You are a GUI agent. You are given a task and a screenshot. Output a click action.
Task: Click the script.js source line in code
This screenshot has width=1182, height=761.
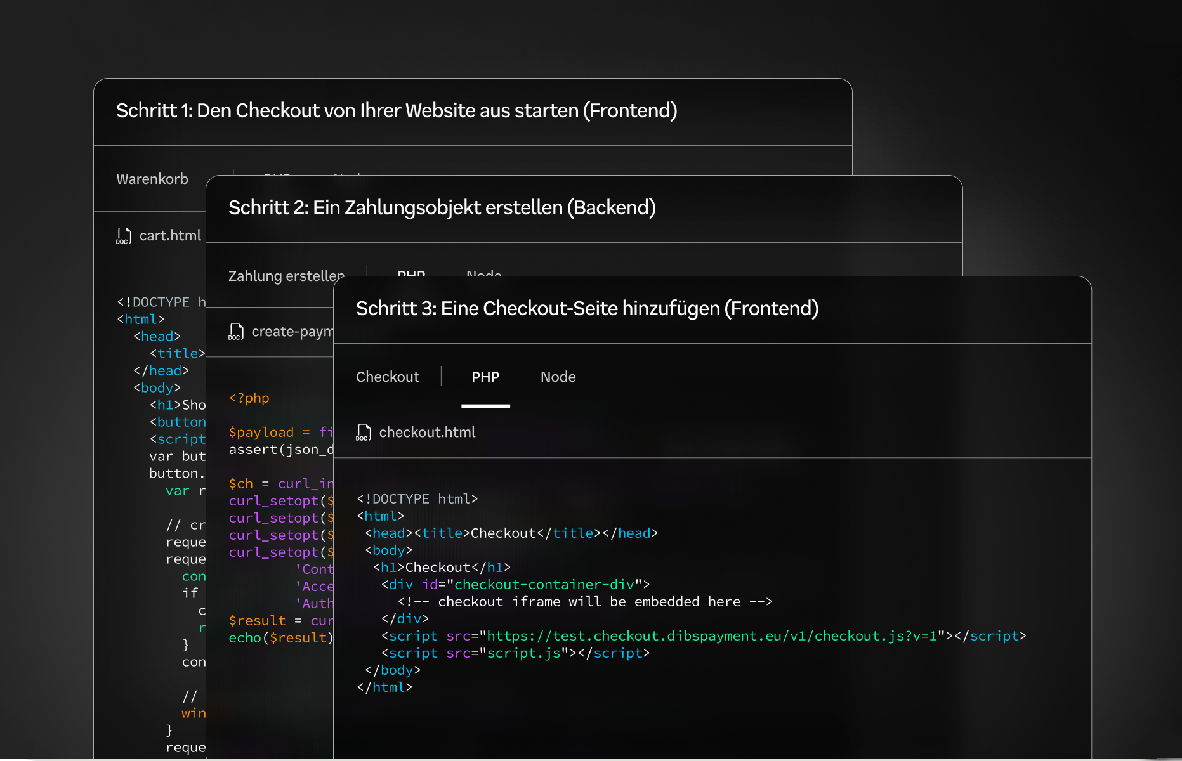coord(515,653)
